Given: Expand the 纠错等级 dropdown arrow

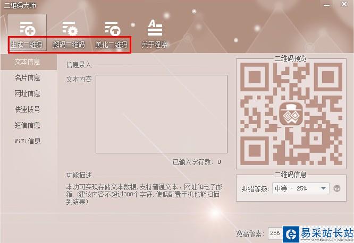Looking at the screenshot, I should click(323, 188).
